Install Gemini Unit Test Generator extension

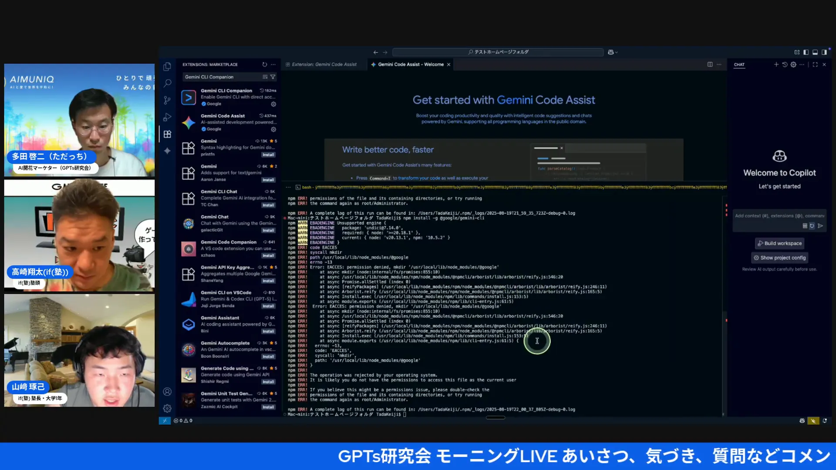pyautogui.click(x=268, y=407)
